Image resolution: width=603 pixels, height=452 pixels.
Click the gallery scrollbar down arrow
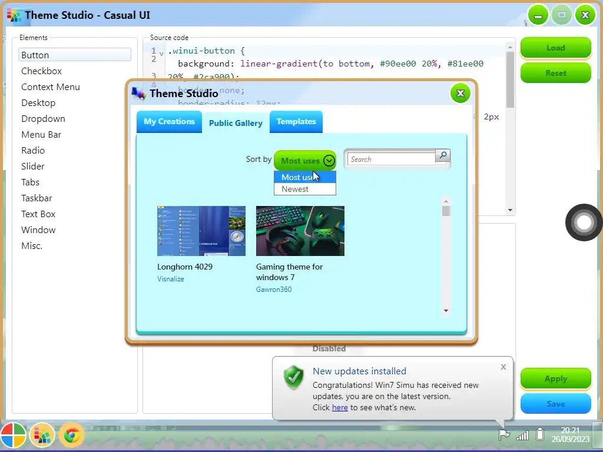coord(446,311)
